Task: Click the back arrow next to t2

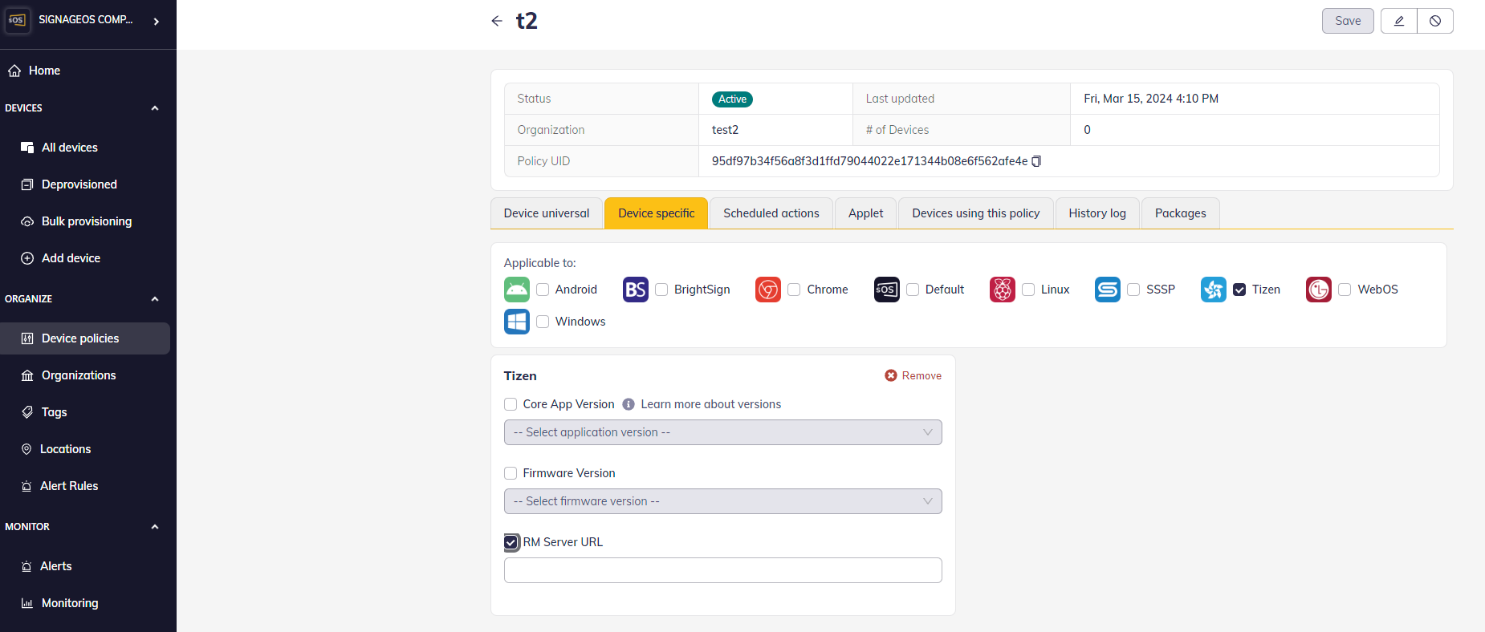Action: tap(497, 21)
